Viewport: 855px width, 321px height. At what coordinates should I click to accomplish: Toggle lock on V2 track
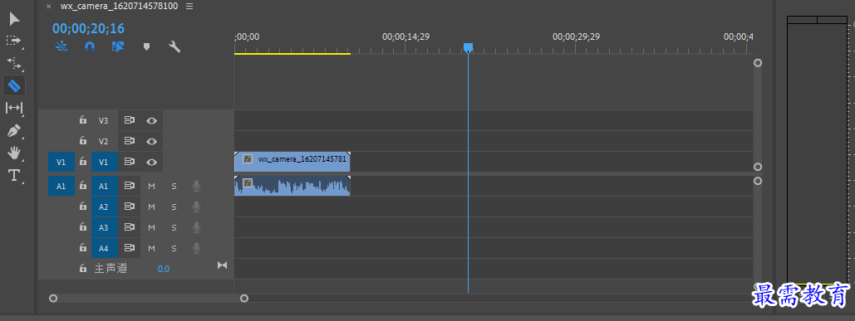click(83, 141)
